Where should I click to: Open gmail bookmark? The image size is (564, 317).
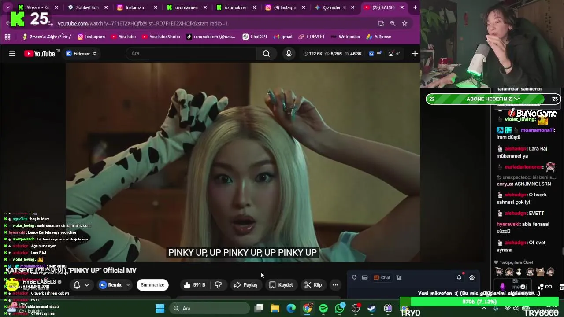[283, 37]
